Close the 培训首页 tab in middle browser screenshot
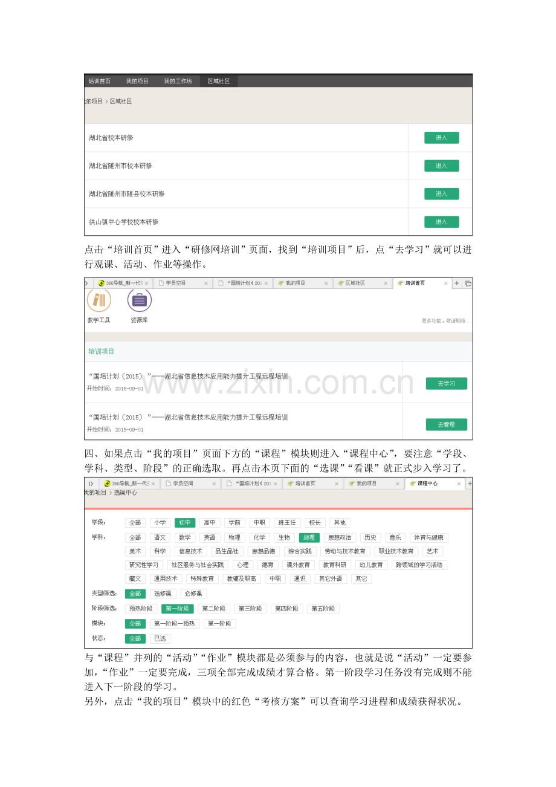This screenshot has width=556, height=787. tap(446, 283)
